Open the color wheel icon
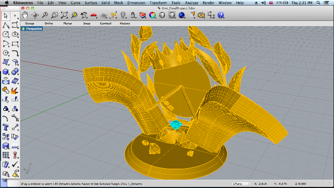 point(152,15)
